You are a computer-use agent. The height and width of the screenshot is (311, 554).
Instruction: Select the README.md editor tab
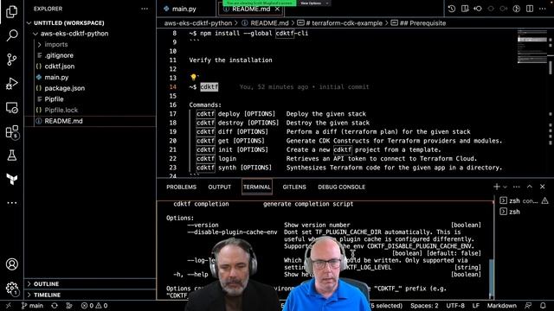250,9
